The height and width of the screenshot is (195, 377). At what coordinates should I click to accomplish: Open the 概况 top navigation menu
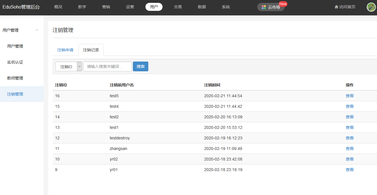coord(58,7)
